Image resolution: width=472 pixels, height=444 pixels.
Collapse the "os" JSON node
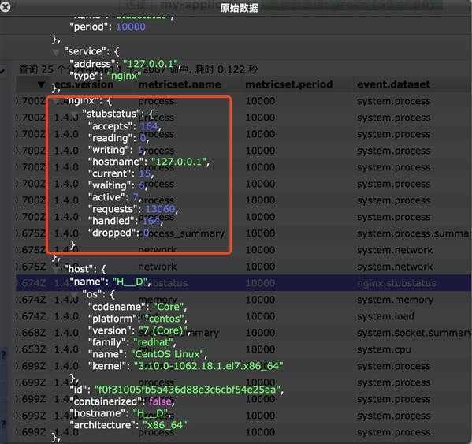click(x=74, y=294)
